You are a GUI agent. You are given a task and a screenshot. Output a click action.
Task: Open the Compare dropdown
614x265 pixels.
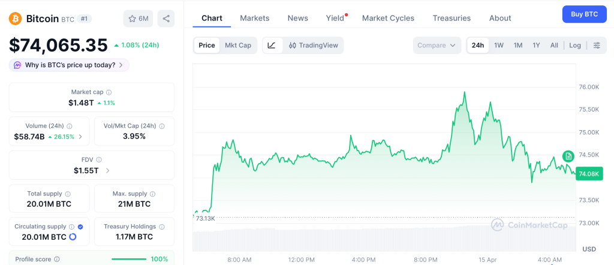pyautogui.click(x=437, y=46)
